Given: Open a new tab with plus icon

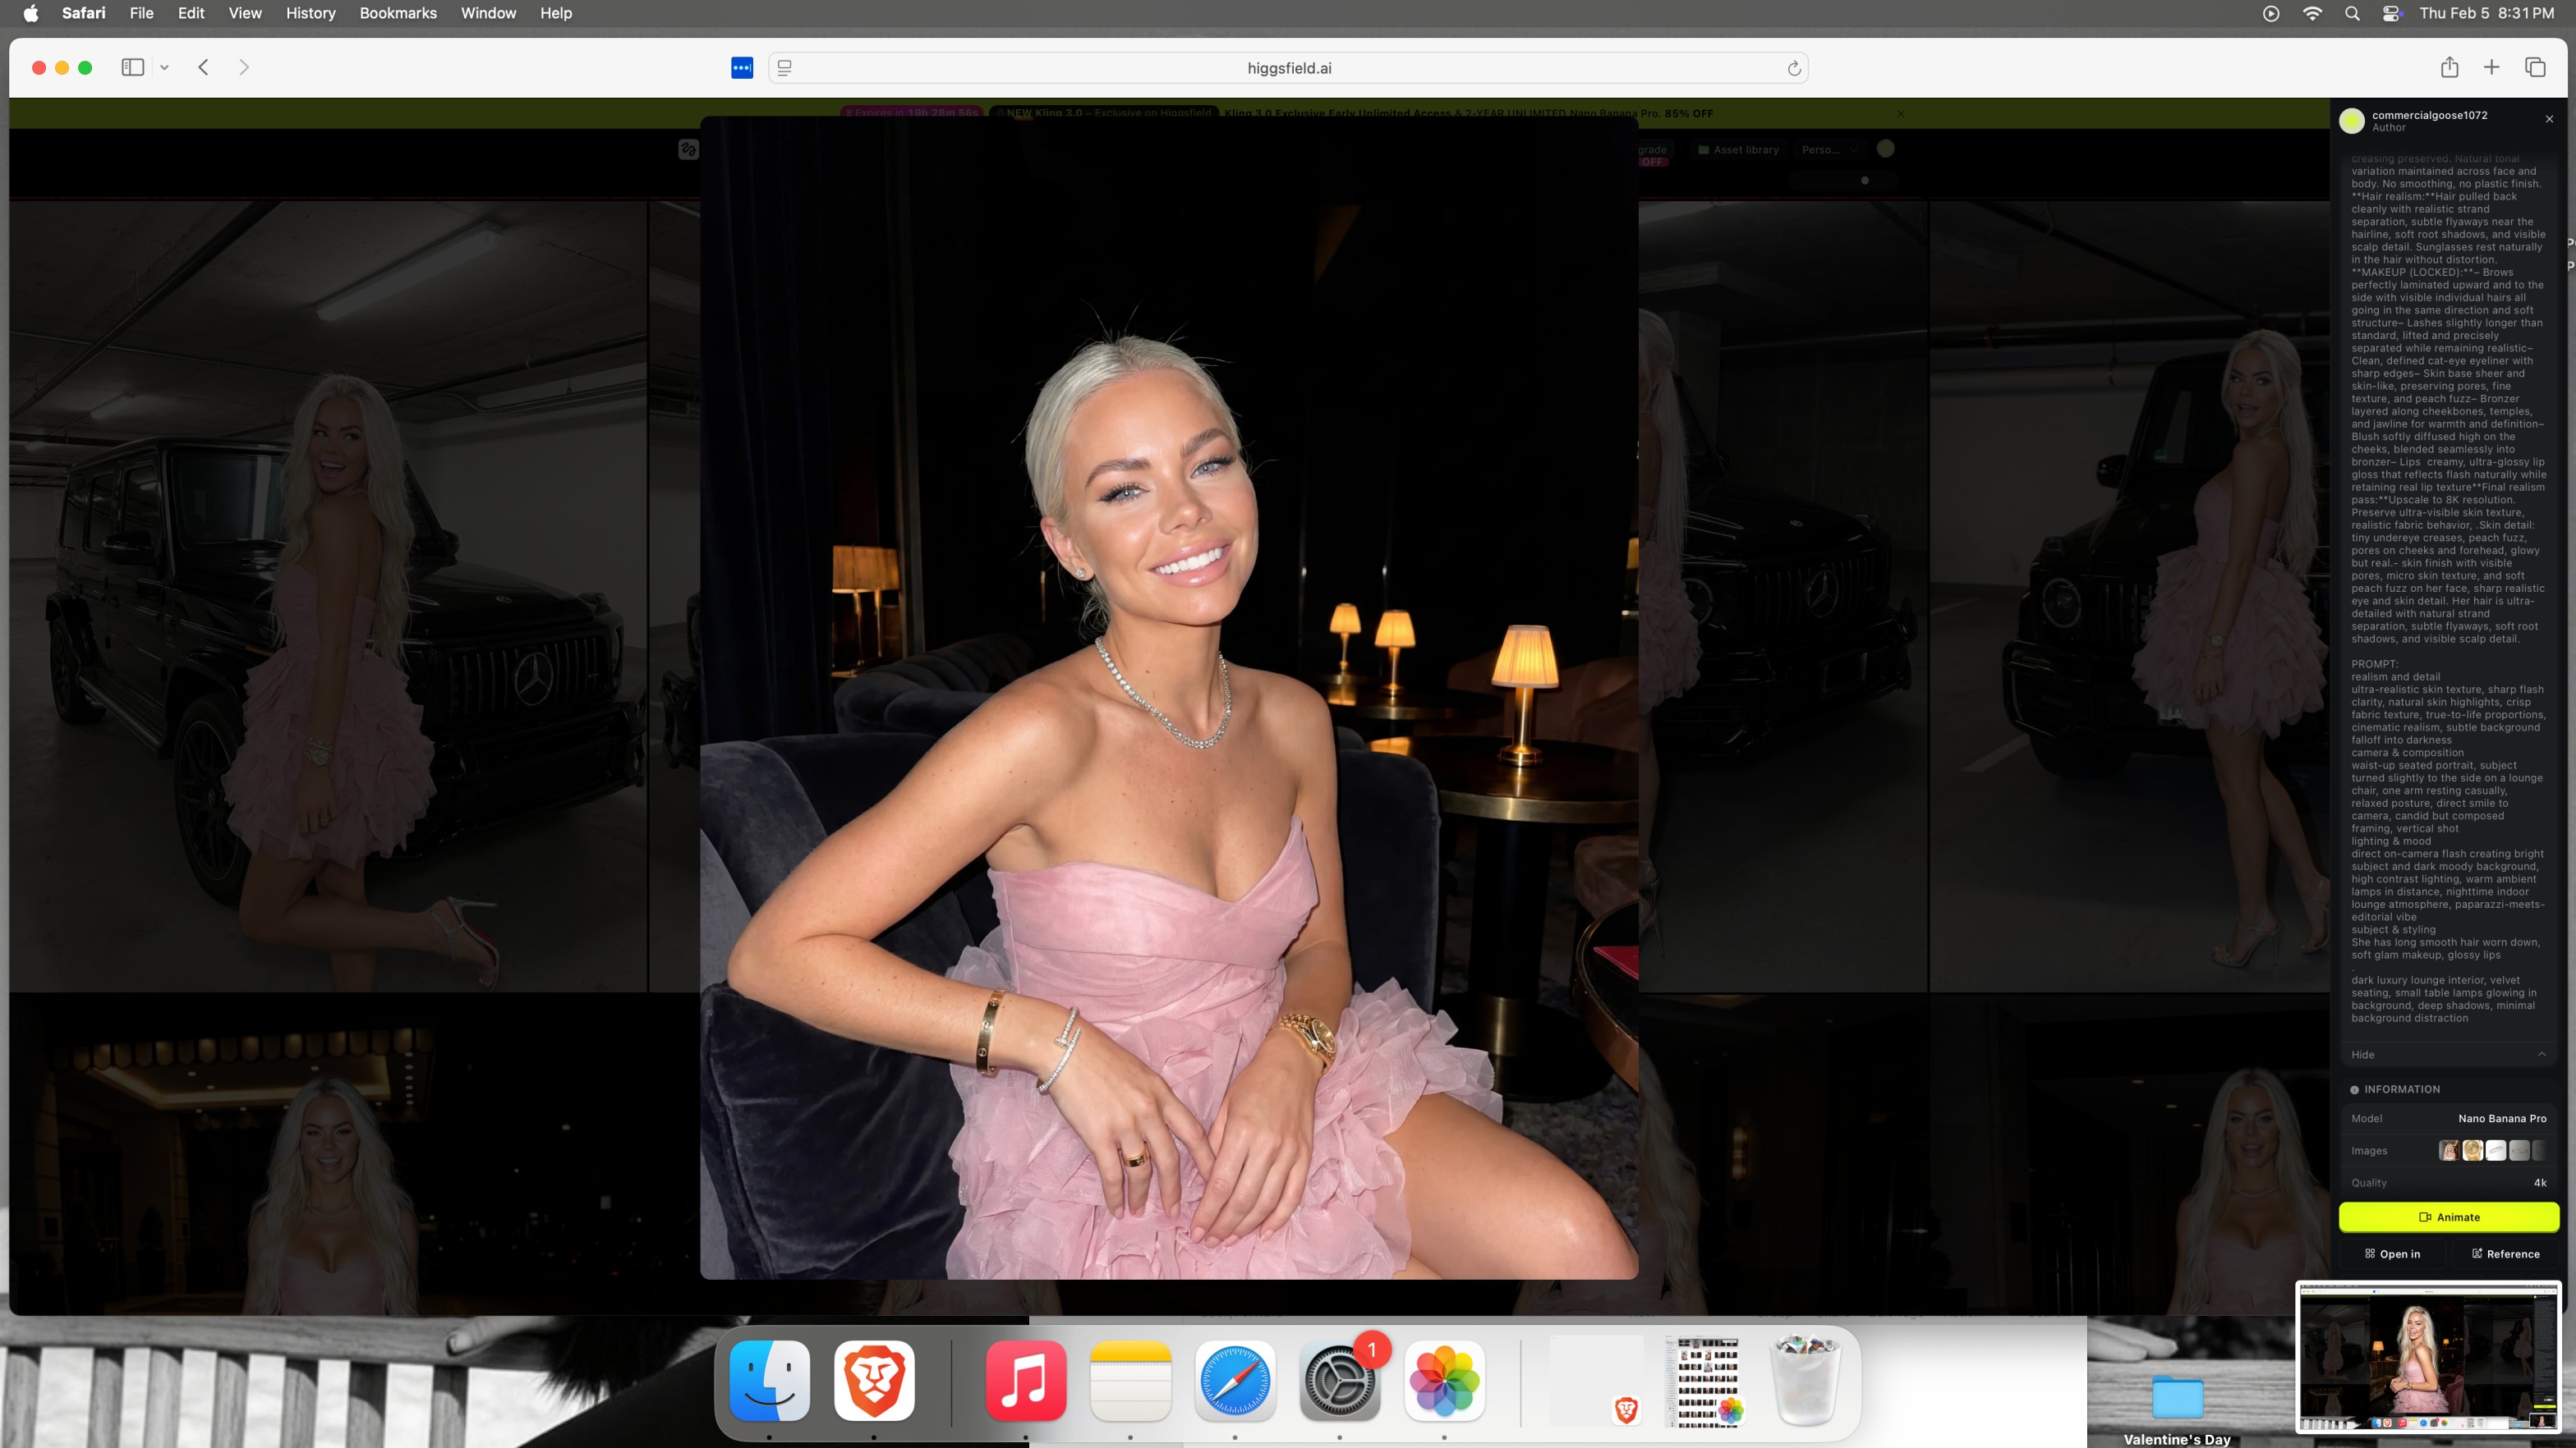Looking at the screenshot, I should click(2491, 67).
